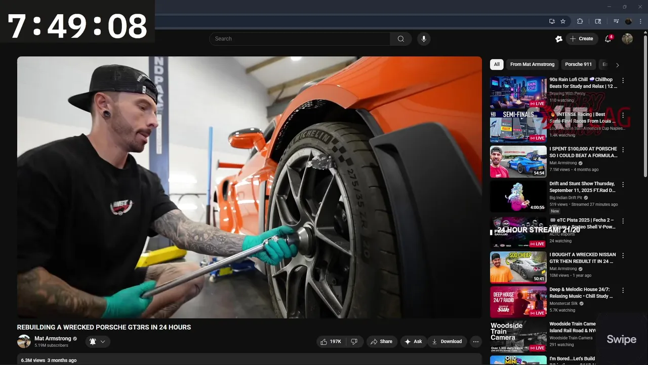
Task: Bookmark this page with the star icon
Action: 563,21
